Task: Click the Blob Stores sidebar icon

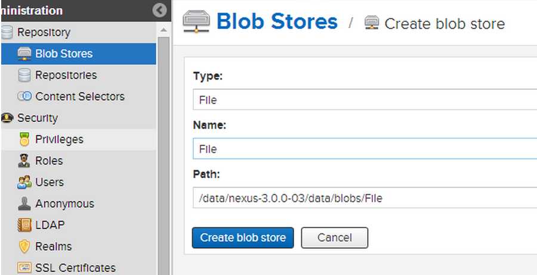Action: point(24,54)
